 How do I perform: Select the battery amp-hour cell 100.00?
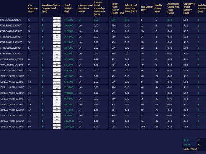point(190,145)
